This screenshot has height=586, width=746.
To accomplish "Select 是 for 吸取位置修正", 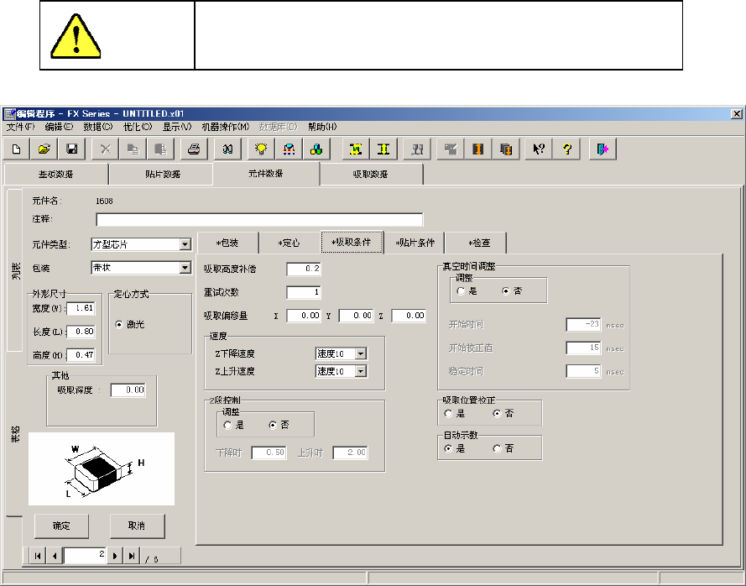I will [x=449, y=413].
